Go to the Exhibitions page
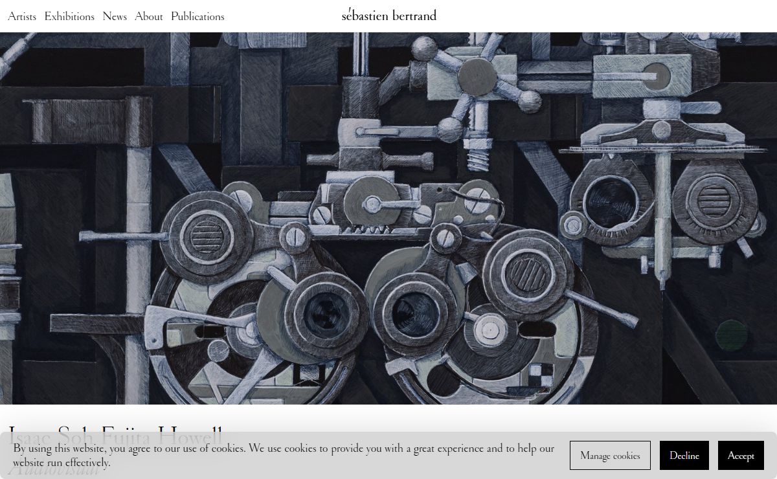The width and height of the screenshot is (777, 479). click(69, 16)
